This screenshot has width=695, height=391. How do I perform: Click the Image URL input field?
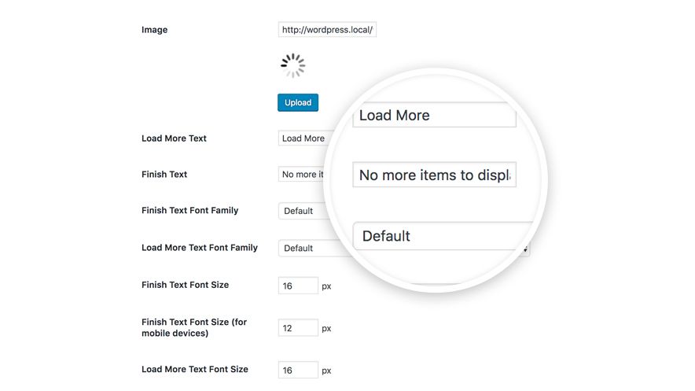(x=326, y=30)
